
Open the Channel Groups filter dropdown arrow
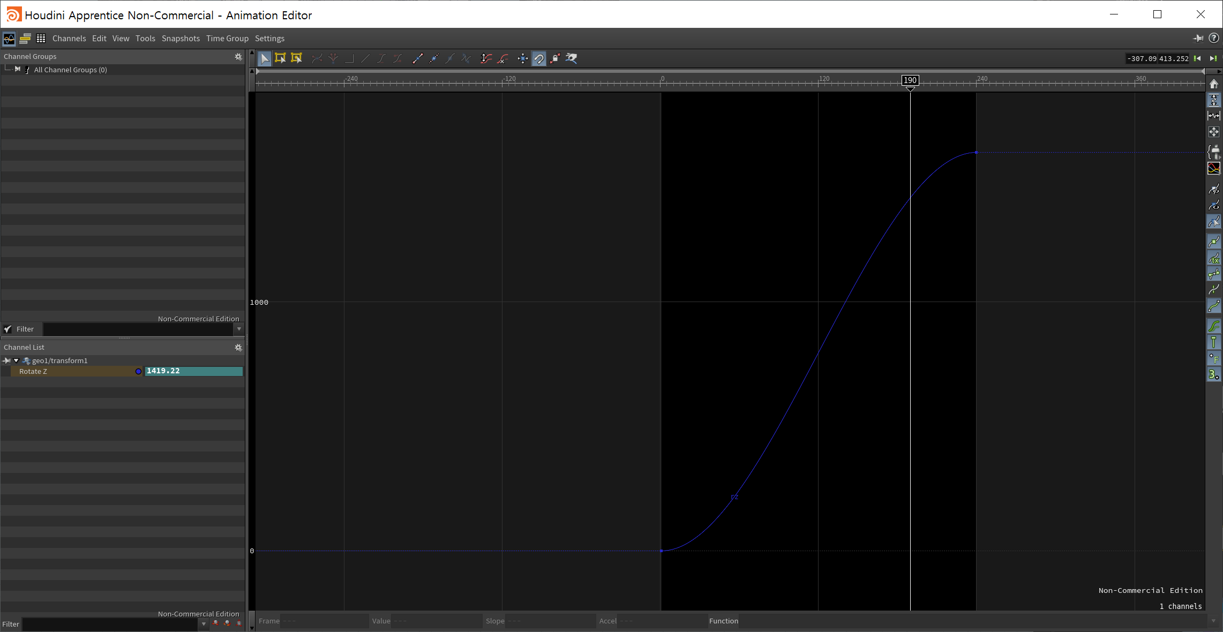pos(239,329)
